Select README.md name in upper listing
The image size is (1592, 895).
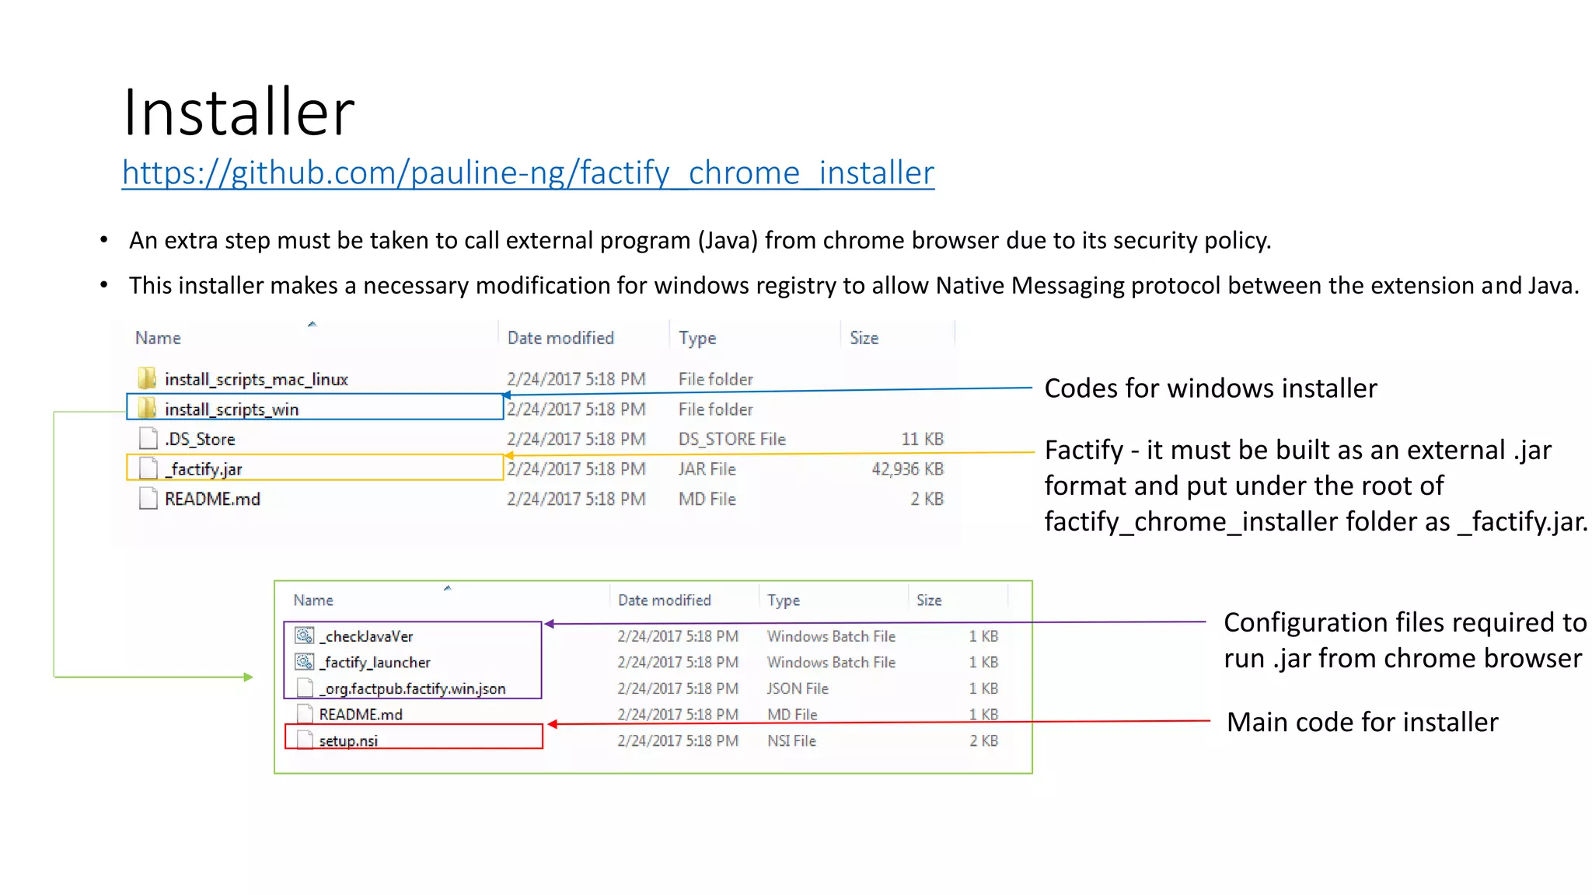(212, 499)
